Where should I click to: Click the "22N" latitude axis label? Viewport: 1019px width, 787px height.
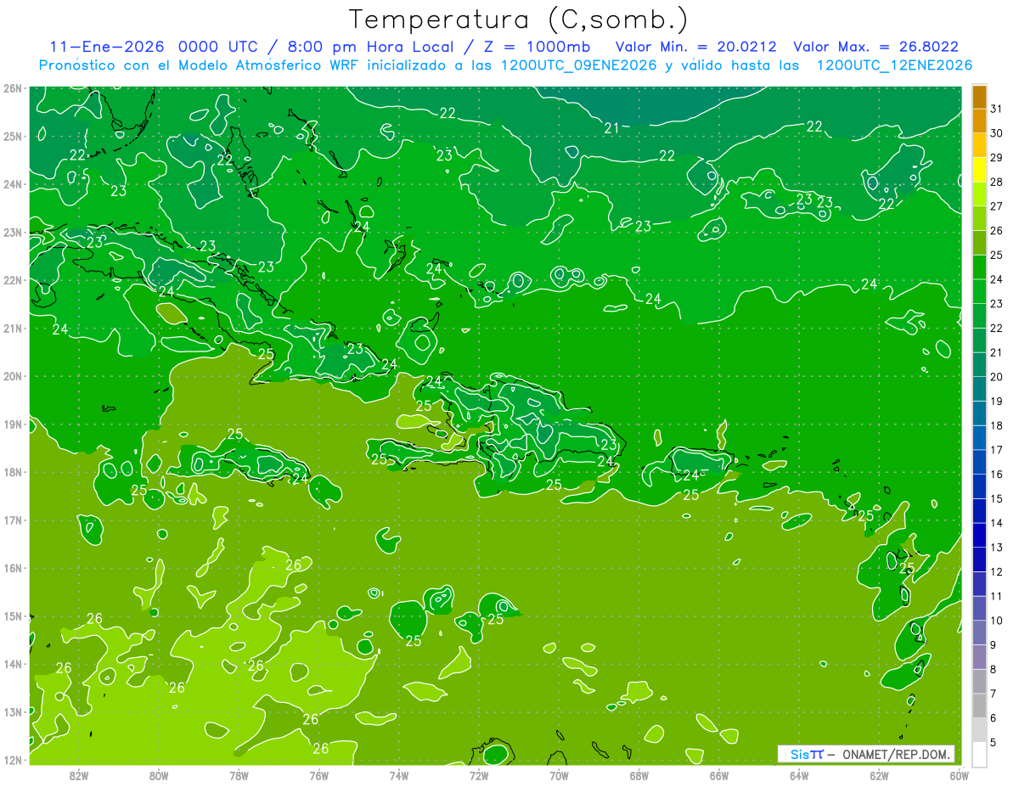[x=13, y=280]
